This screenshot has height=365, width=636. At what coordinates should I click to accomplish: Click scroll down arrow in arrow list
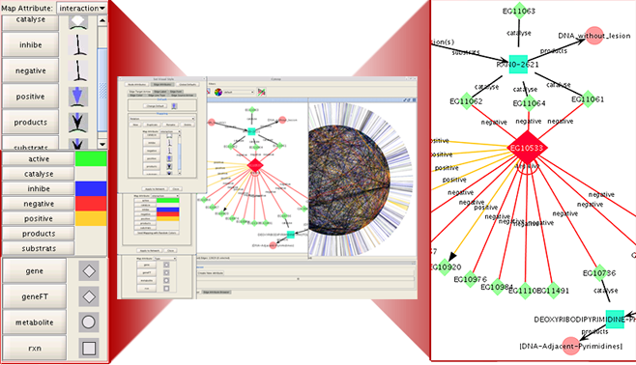[x=102, y=144]
